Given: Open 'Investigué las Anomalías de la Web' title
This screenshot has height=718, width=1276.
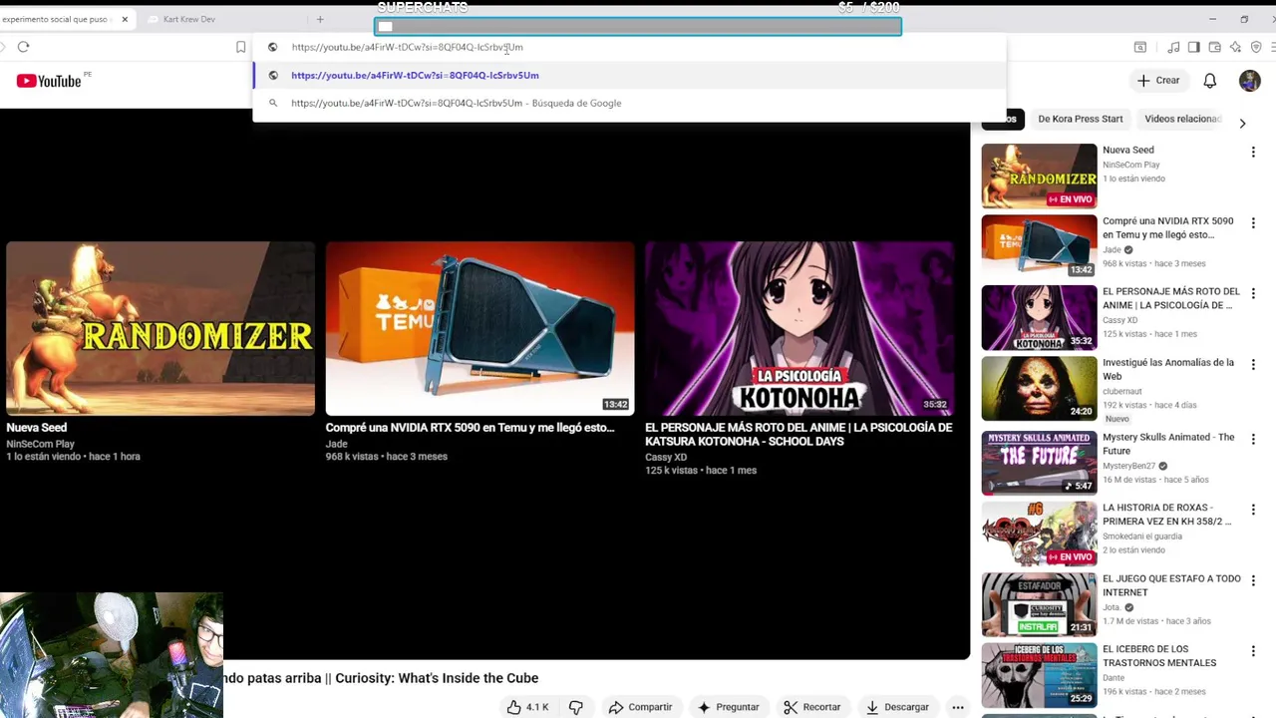Looking at the screenshot, I should (1167, 369).
